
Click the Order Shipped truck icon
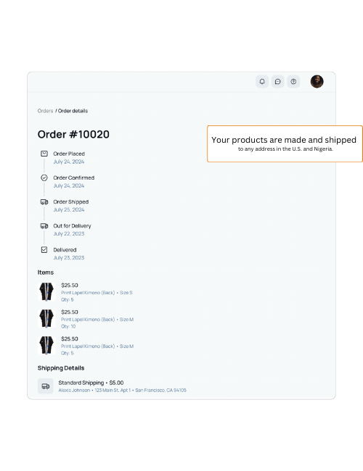click(x=44, y=201)
